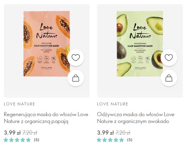
Task: Add papaya hair mask to wishlist
Action: point(76,57)
